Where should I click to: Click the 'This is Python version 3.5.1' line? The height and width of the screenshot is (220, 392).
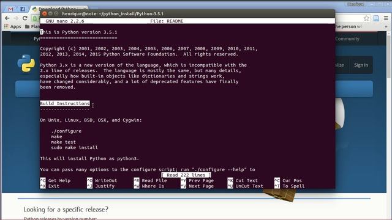tap(78, 32)
